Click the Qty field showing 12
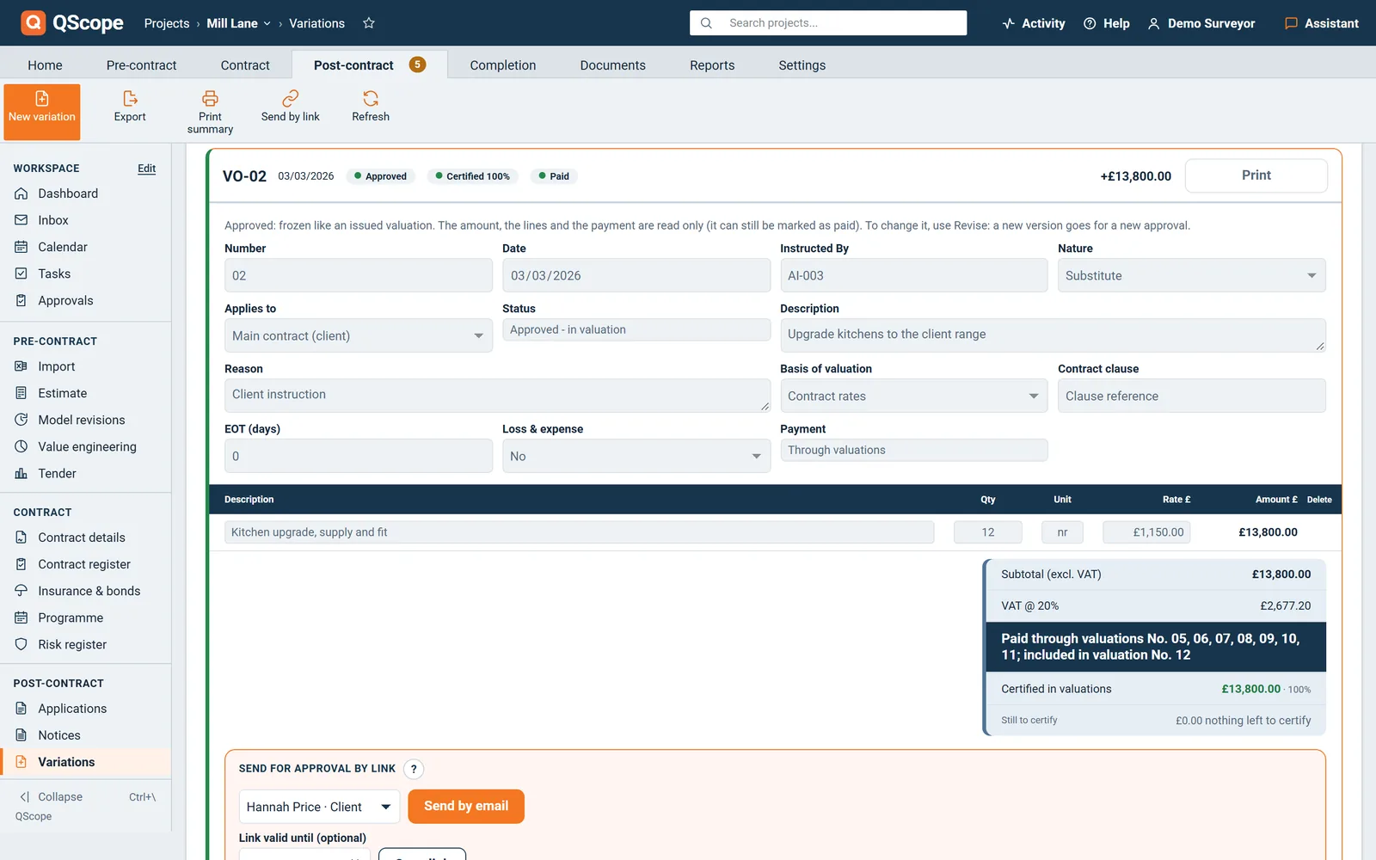The width and height of the screenshot is (1376, 860). [988, 532]
